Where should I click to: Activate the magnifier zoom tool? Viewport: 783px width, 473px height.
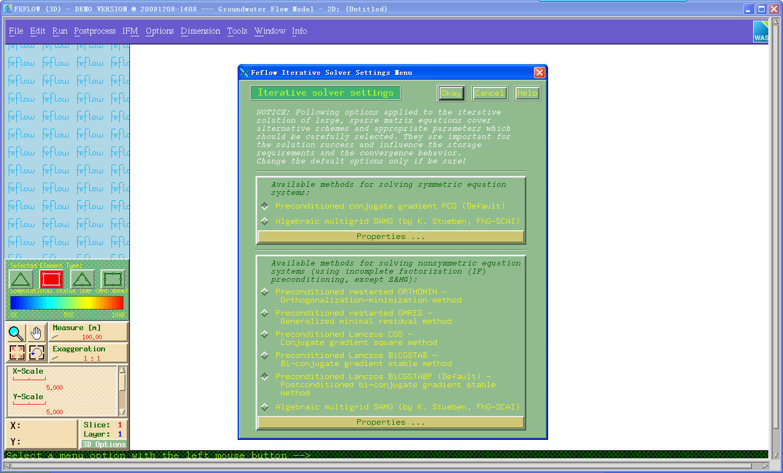click(x=16, y=332)
